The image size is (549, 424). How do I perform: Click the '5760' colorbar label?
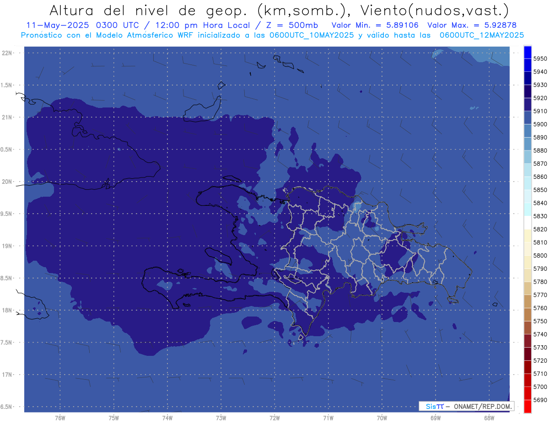(x=540, y=308)
